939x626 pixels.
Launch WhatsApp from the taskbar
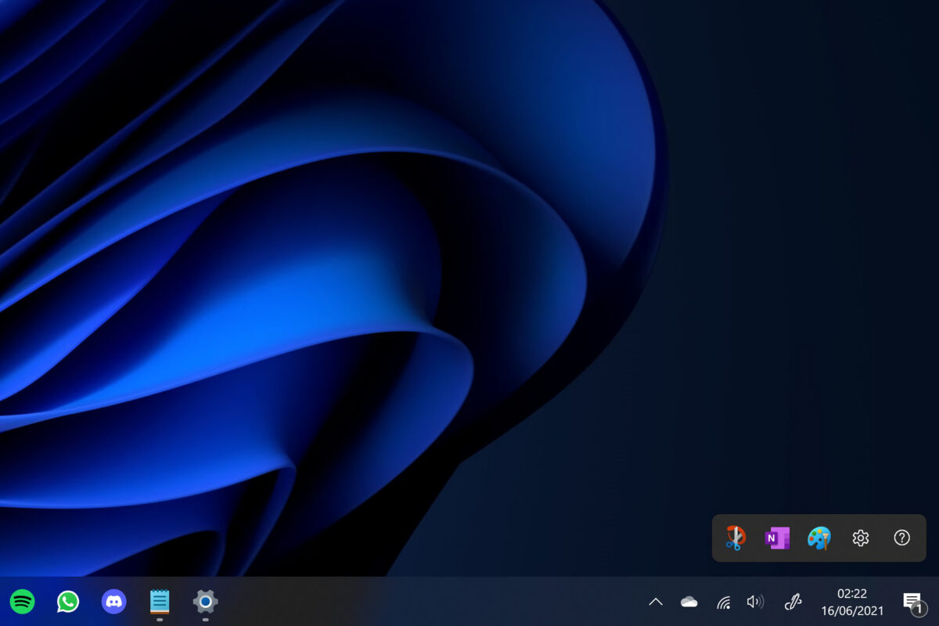[68, 601]
